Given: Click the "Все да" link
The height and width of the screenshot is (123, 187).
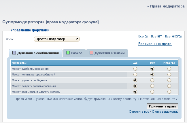Looking at the screenshot, I should (143, 37).
